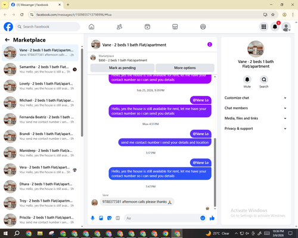Open the Menu grid icon

tap(263, 27)
